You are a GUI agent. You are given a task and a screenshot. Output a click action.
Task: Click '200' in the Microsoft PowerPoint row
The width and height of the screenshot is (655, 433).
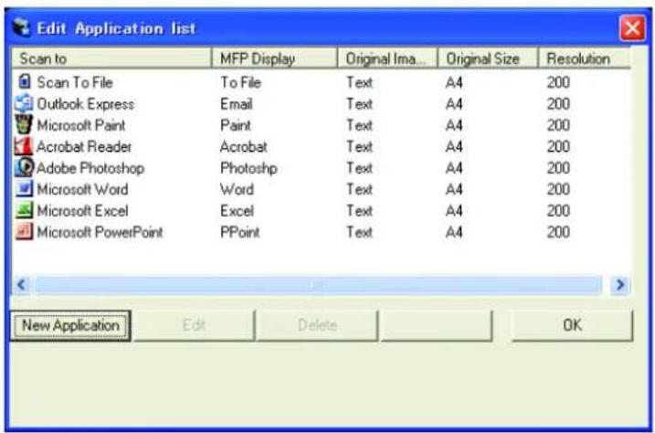pyautogui.click(x=558, y=232)
